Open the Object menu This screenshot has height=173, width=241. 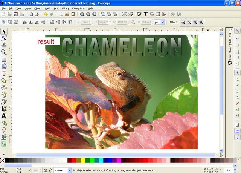[x=38, y=8]
